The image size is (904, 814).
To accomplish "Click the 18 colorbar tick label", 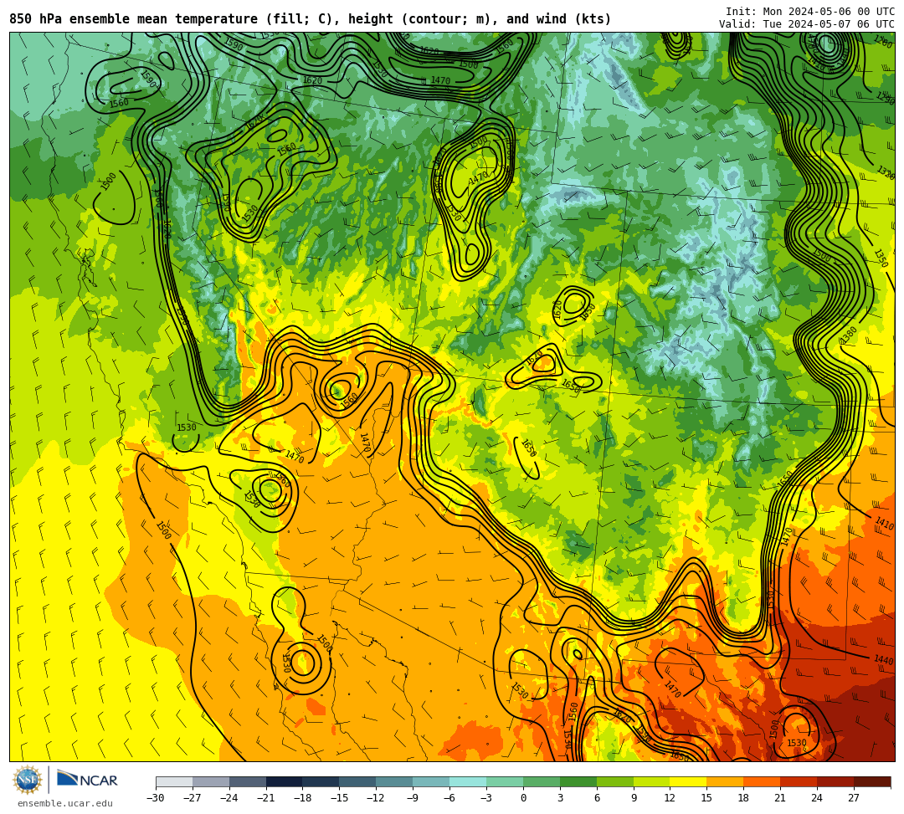I will pyautogui.click(x=744, y=798).
